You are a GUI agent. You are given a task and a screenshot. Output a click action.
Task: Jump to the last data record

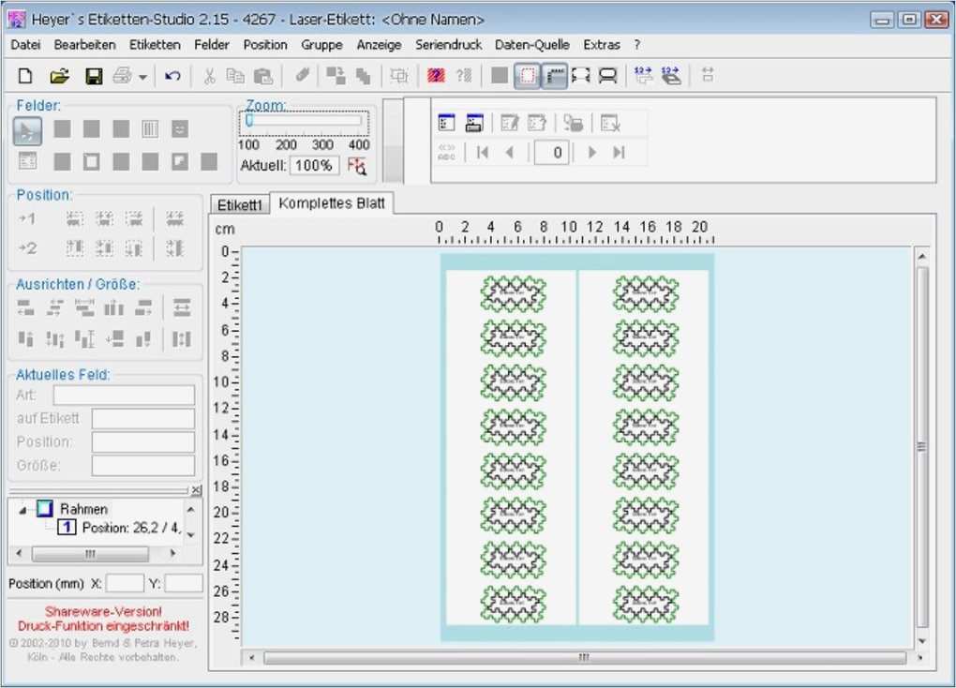click(x=619, y=153)
